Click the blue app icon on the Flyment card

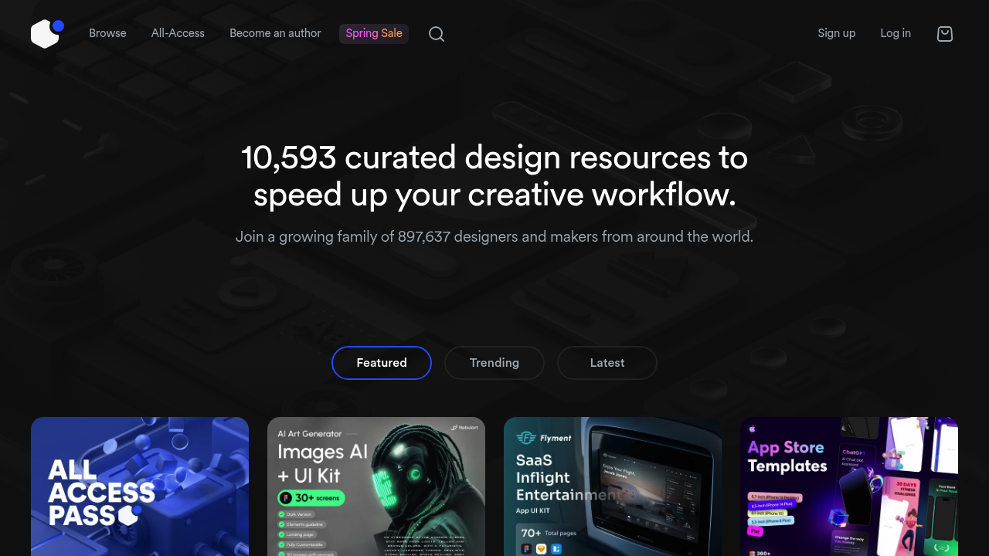pyautogui.click(x=556, y=548)
